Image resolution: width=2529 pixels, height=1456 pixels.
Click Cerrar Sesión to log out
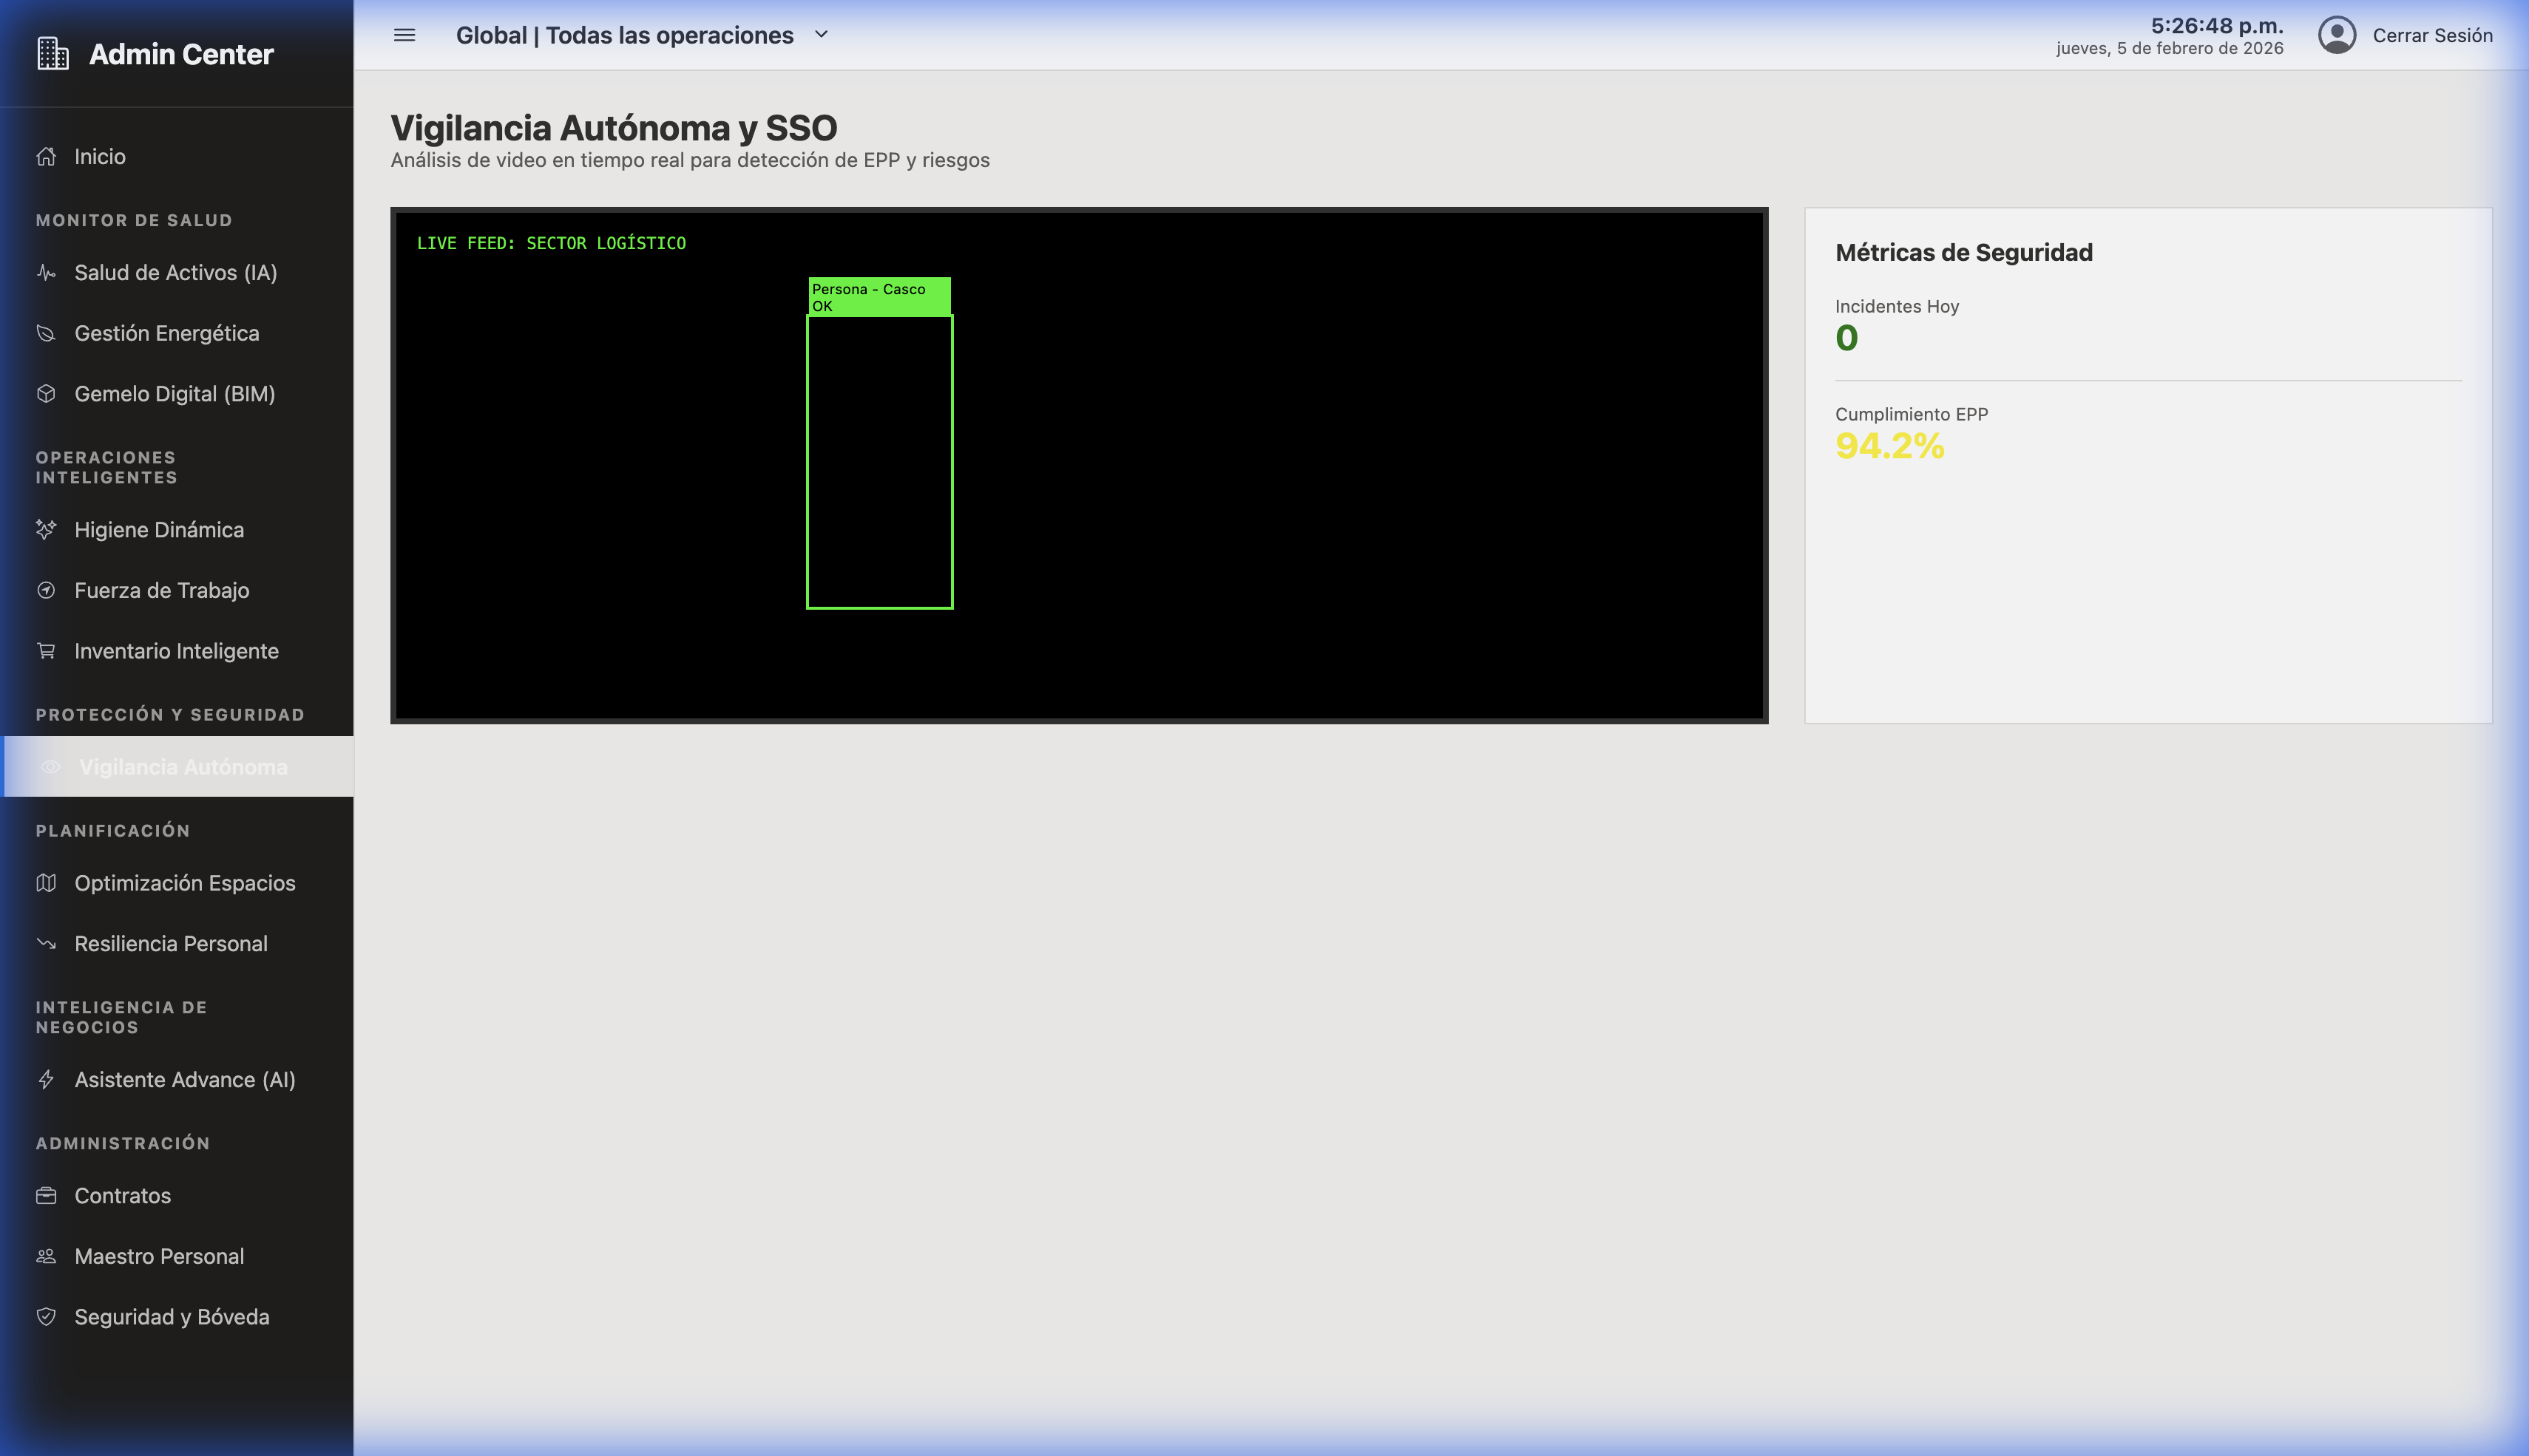click(x=2432, y=35)
